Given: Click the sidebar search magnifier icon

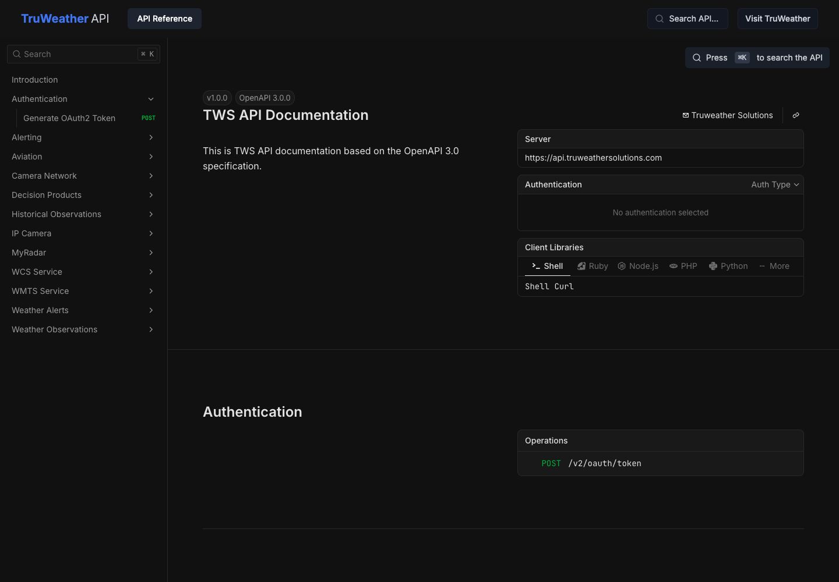Looking at the screenshot, I should [x=17, y=54].
